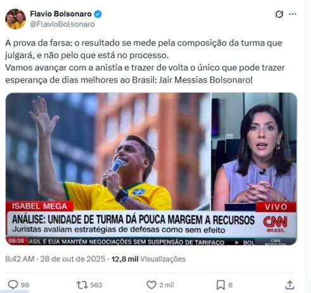Open the three-dot more options menu
The image size is (311, 293).
[x=293, y=14]
